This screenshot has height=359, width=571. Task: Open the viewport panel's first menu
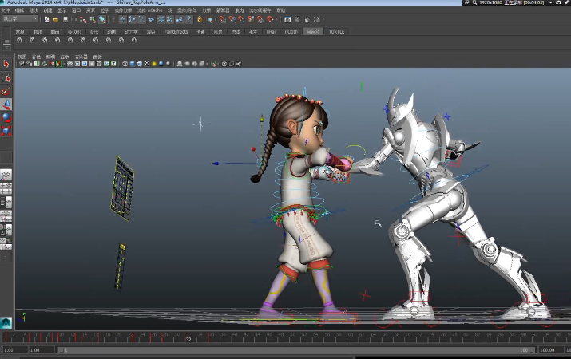coord(22,57)
